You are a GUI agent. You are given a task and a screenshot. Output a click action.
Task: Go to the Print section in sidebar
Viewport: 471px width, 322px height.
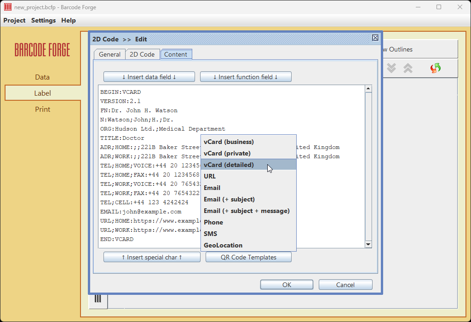(42, 109)
